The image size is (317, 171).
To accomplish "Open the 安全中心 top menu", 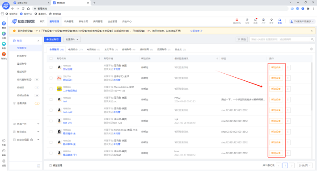I will 127,21.
